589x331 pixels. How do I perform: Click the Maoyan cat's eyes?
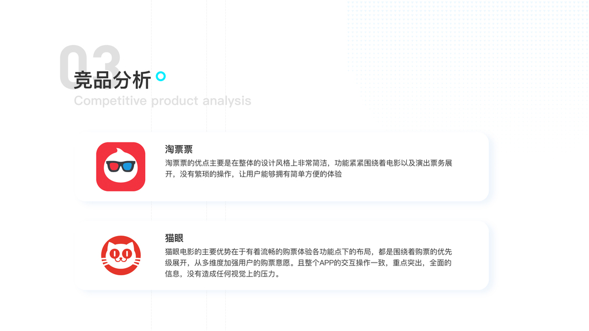click(120, 254)
